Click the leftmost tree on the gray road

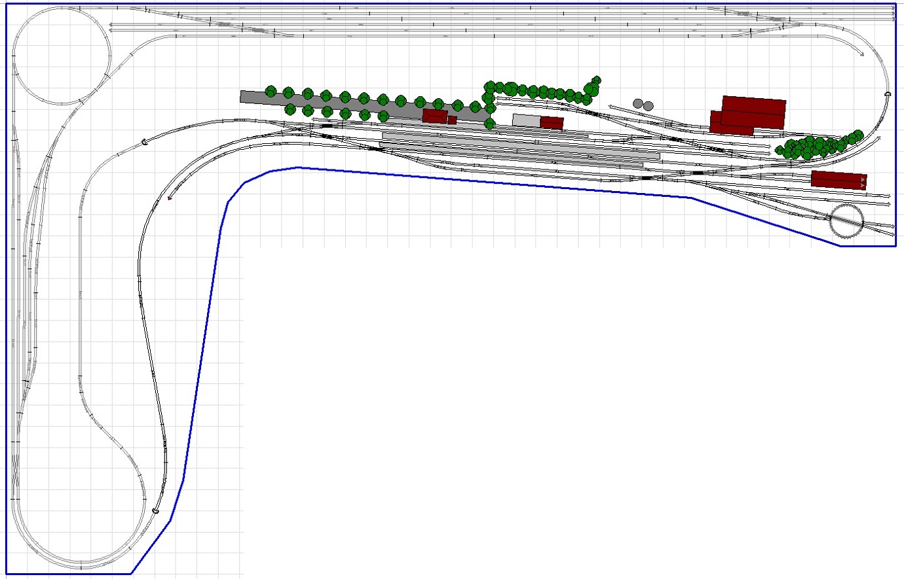tap(271, 91)
